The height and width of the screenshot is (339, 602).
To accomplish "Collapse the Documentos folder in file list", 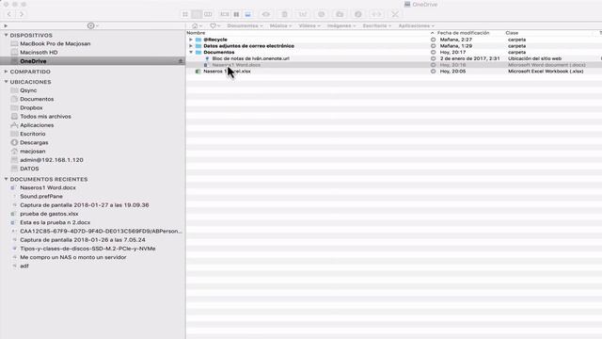I will [191, 52].
